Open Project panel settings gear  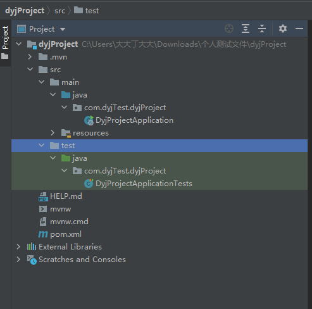click(283, 28)
